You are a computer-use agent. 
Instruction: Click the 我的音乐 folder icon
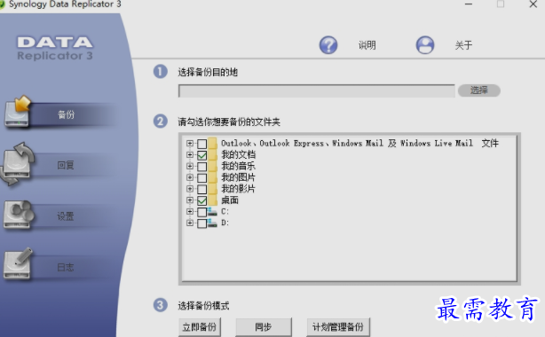(213, 166)
